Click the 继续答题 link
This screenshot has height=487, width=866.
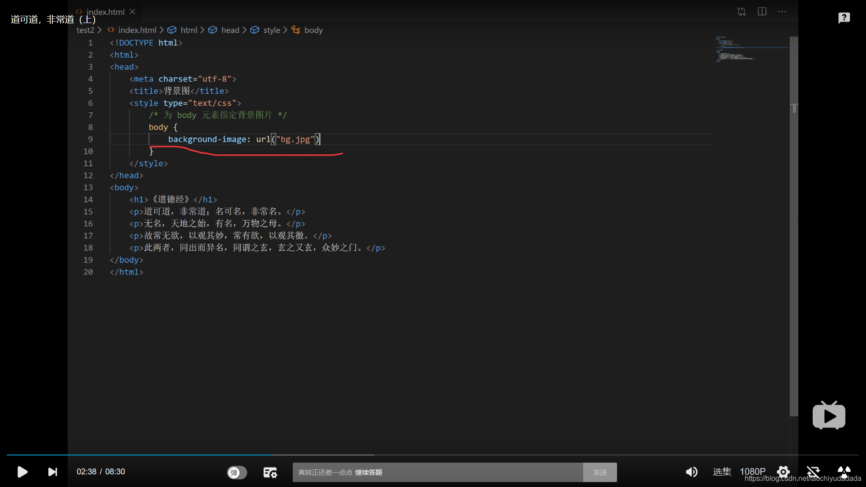click(x=369, y=472)
